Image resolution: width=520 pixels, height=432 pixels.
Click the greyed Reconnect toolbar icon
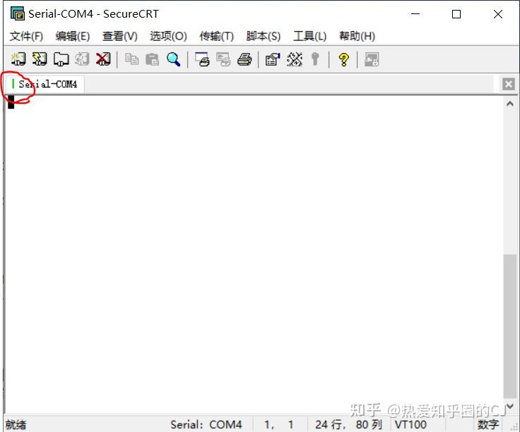click(82, 59)
